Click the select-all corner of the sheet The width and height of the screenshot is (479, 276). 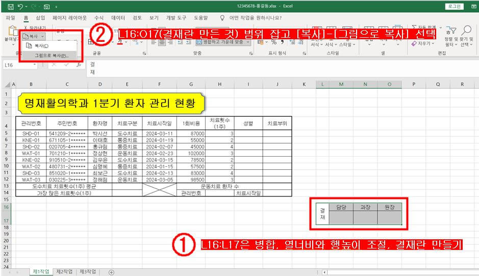7,84
